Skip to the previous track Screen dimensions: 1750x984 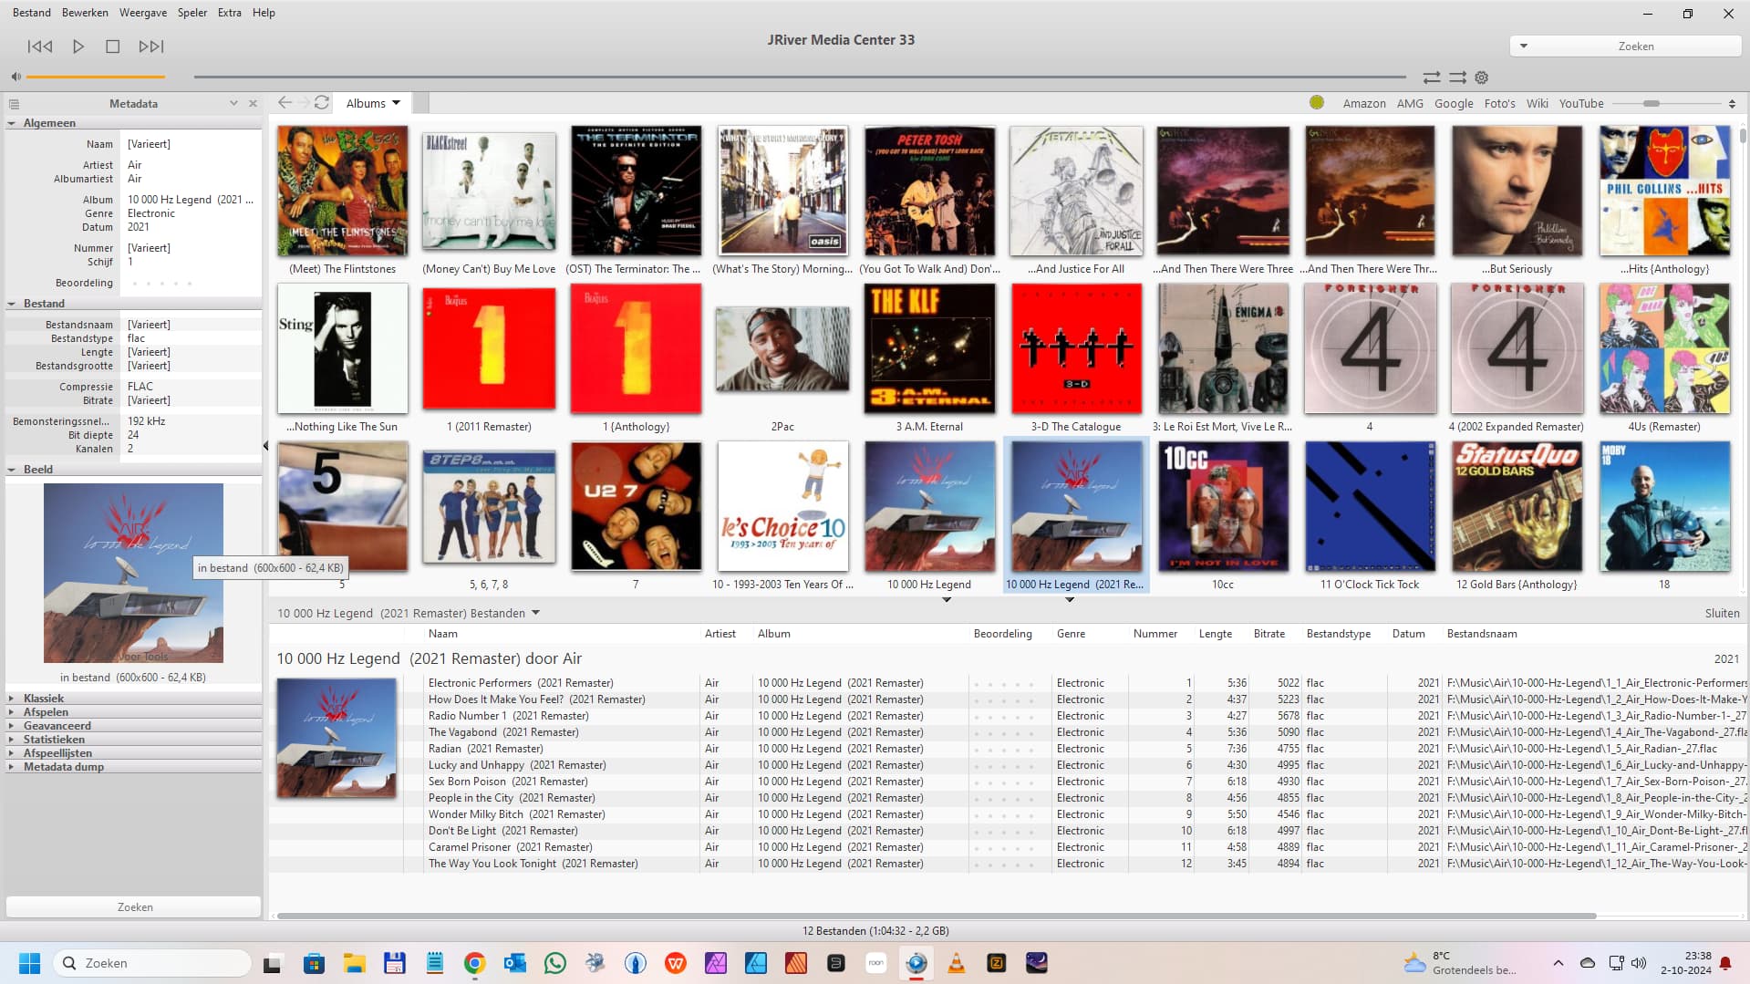point(39,46)
